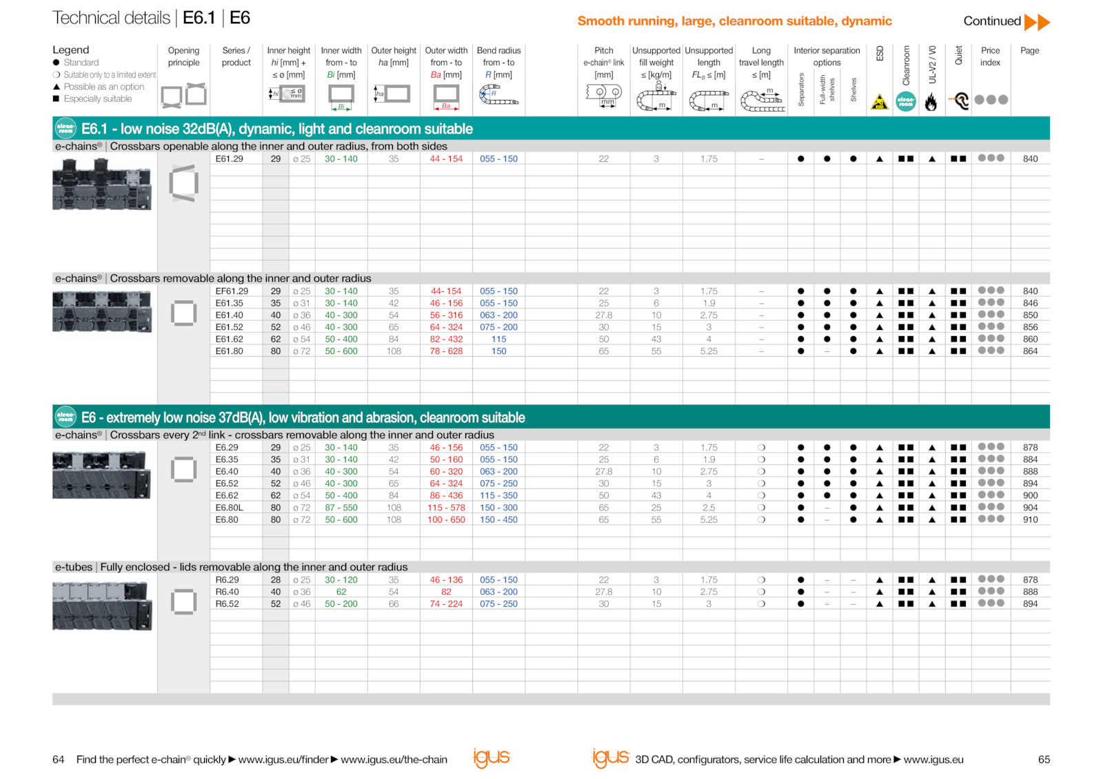This screenshot has width=1103, height=779.
Task: Open www.igus.eu/the-chain link in footer
Action: pos(394,759)
